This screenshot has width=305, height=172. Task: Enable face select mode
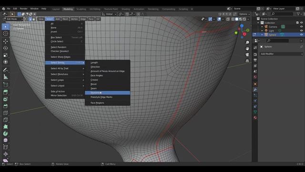click(x=34, y=19)
